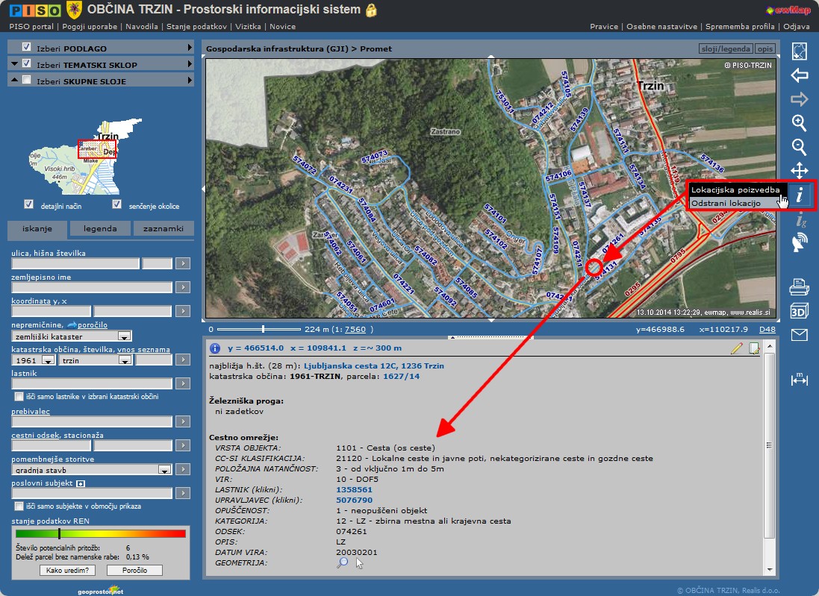
Task: Toggle the 'senčenje okolice' checkbox
Action: tap(116, 204)
